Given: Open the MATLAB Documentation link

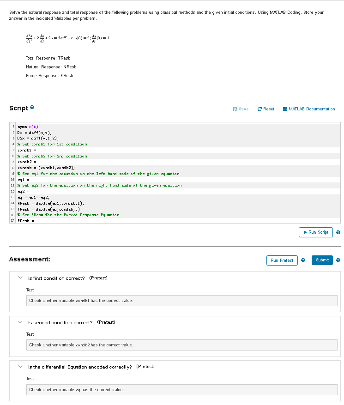Looking at the screenshot, I should (312, 109).
